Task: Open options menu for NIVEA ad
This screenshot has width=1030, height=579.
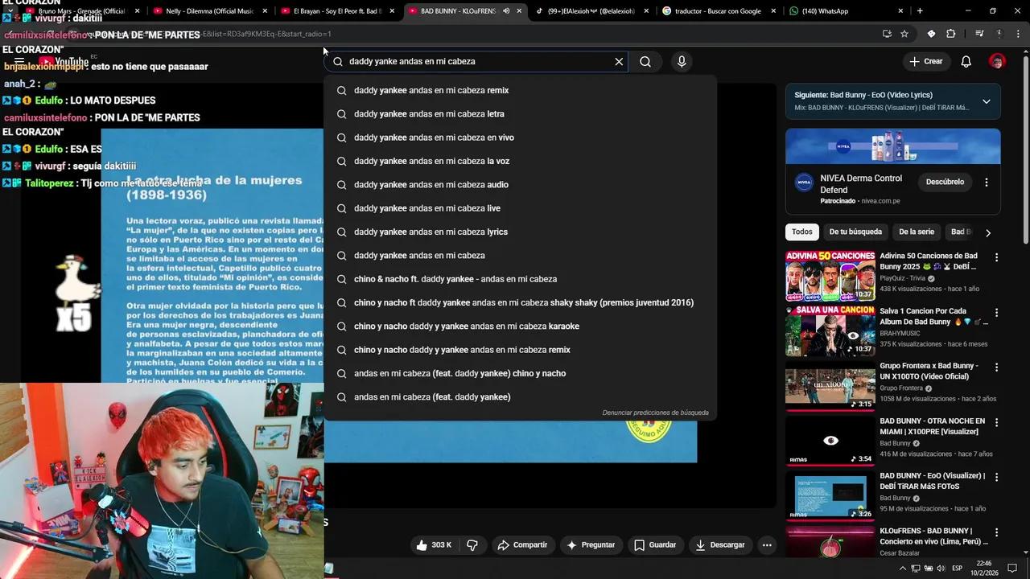Action: (987, 183)
